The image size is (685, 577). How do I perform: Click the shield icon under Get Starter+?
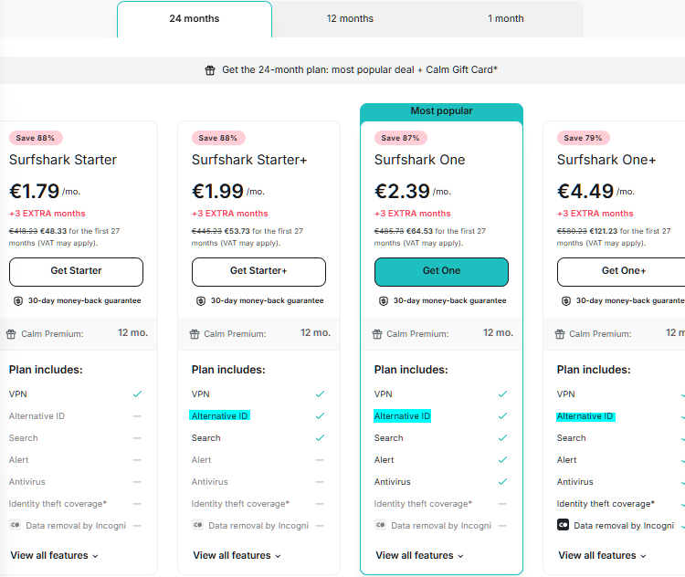201,300
